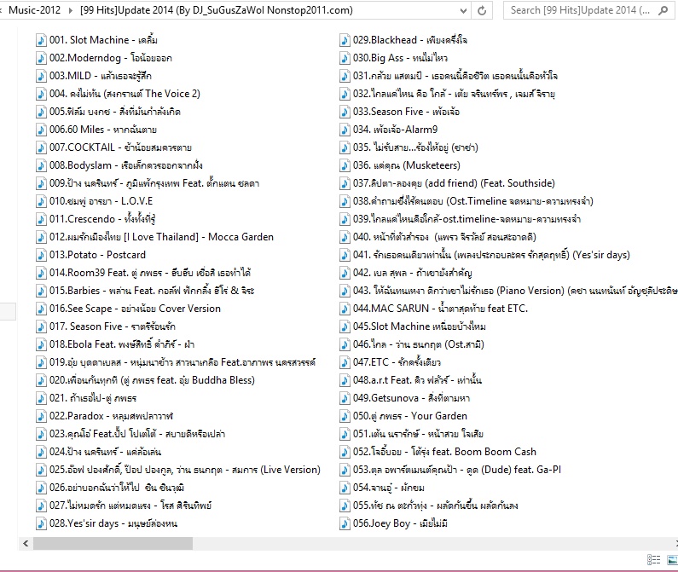This screenshot has height=572, width=678.
Task: Click horizontal scrollbar thumb
Action: [x=113, y=544]
